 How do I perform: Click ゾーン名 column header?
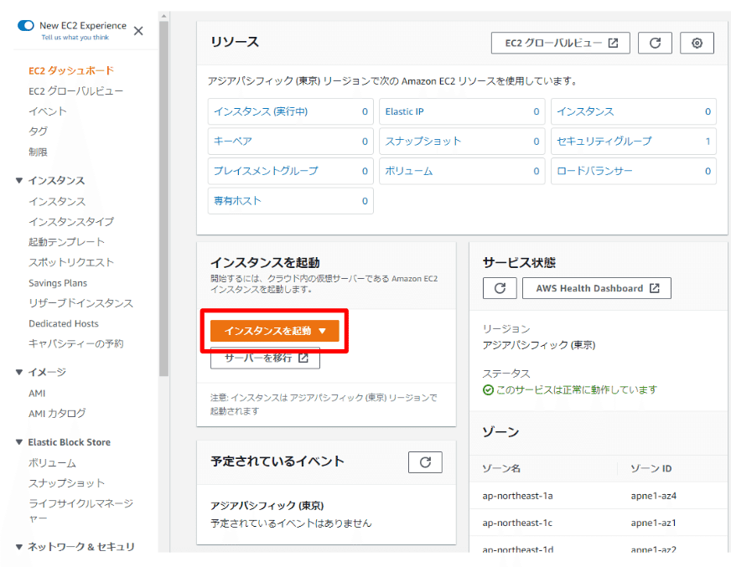tap(501, 468)
